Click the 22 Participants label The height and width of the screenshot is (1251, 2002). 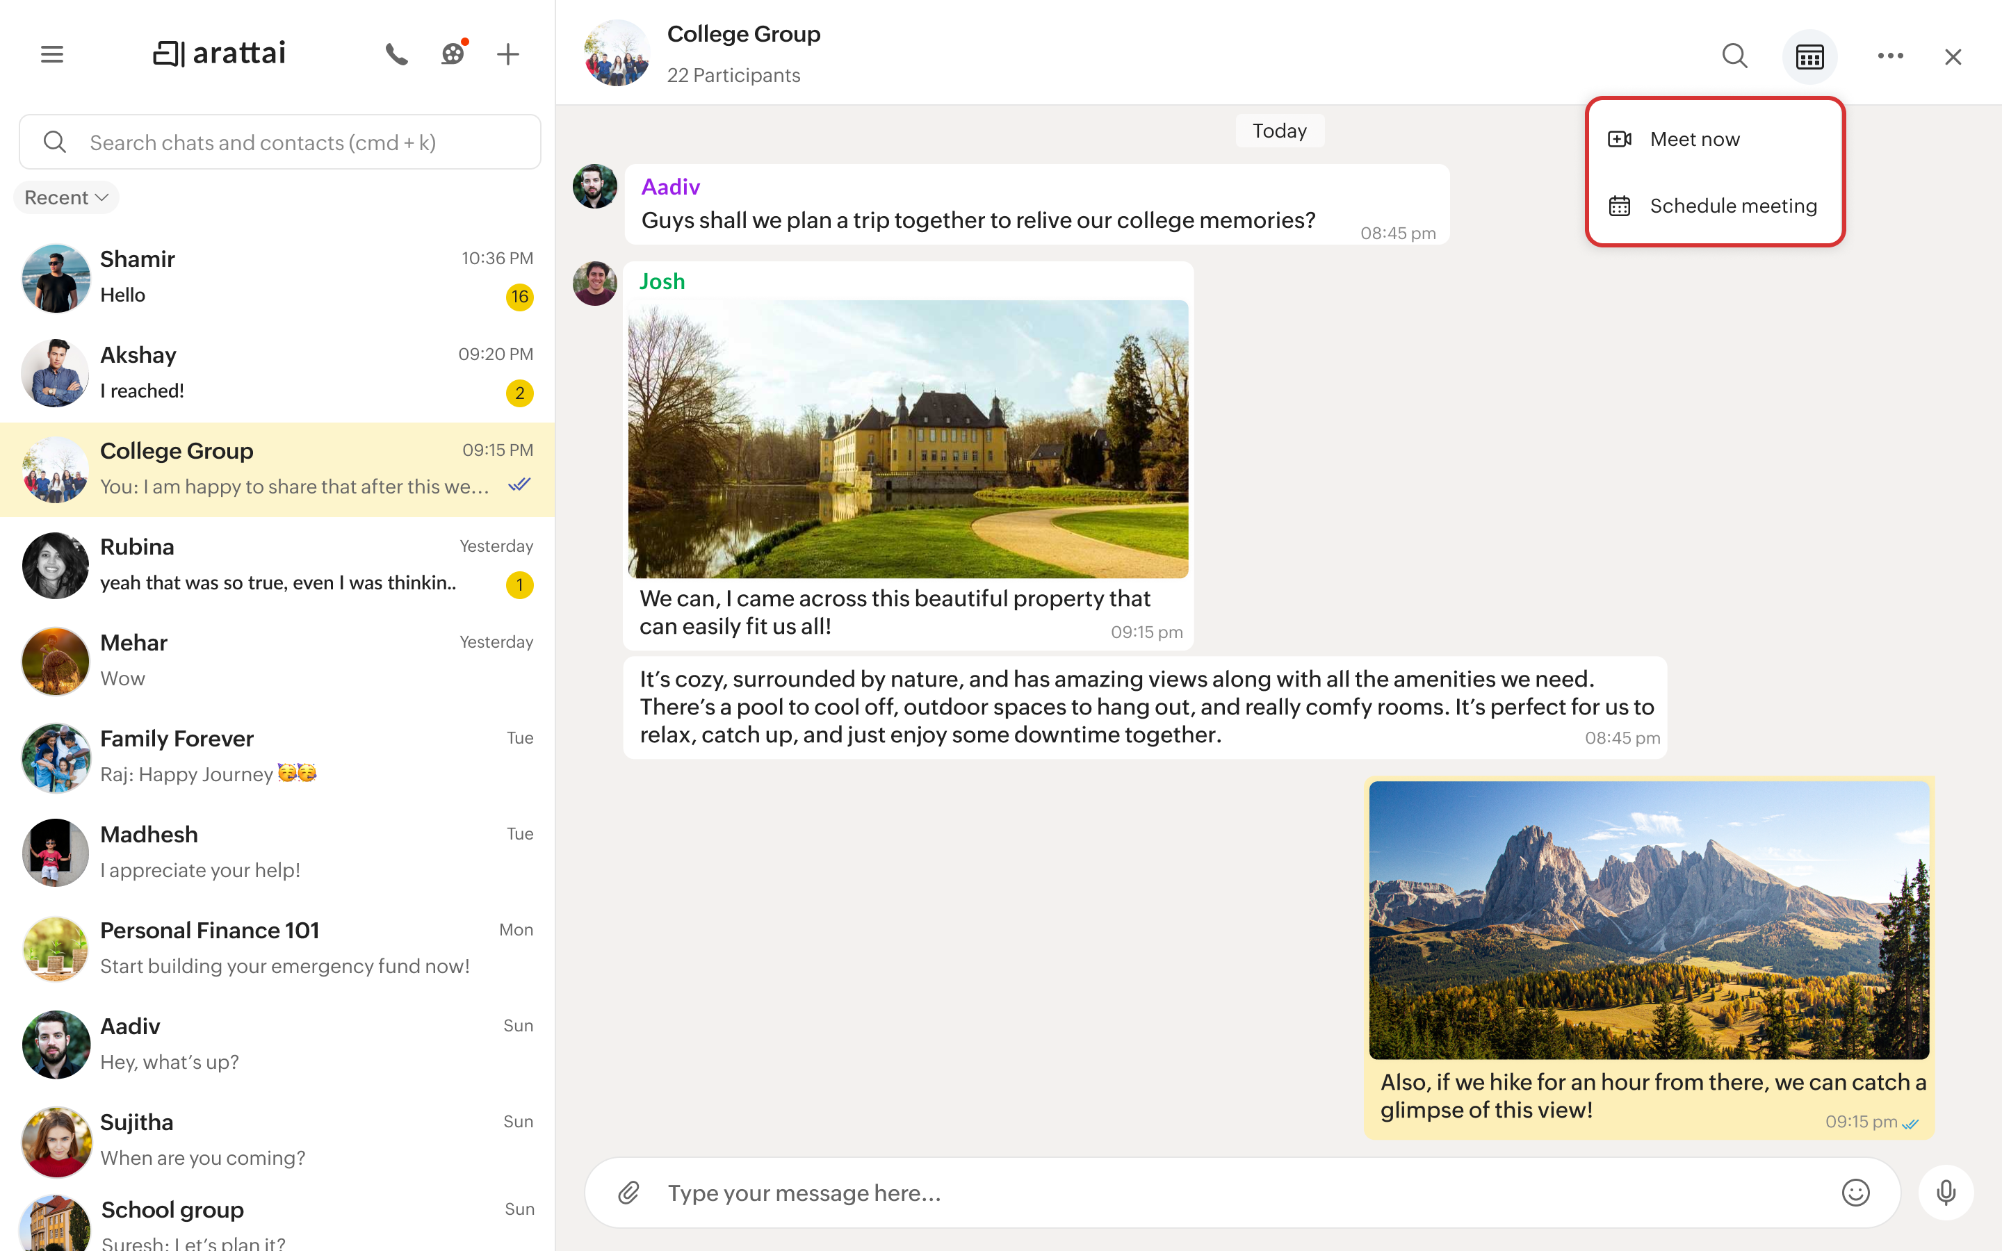click(734, 75)
